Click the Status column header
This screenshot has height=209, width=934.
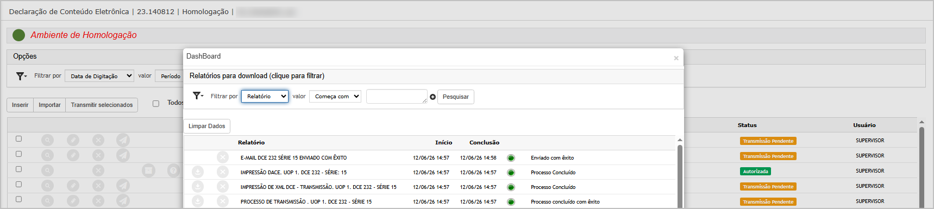tap(747, 125)
